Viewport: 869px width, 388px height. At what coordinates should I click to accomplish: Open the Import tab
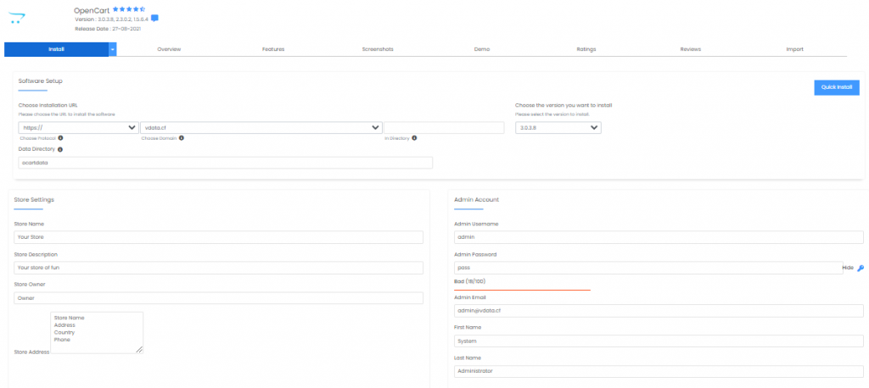(794, 49)
